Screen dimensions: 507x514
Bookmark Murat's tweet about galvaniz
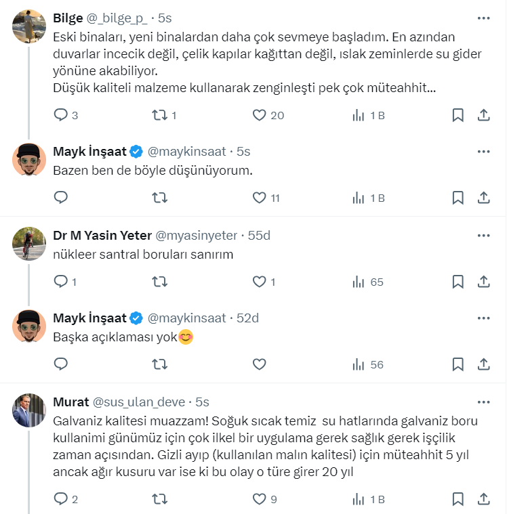[458, 500]
